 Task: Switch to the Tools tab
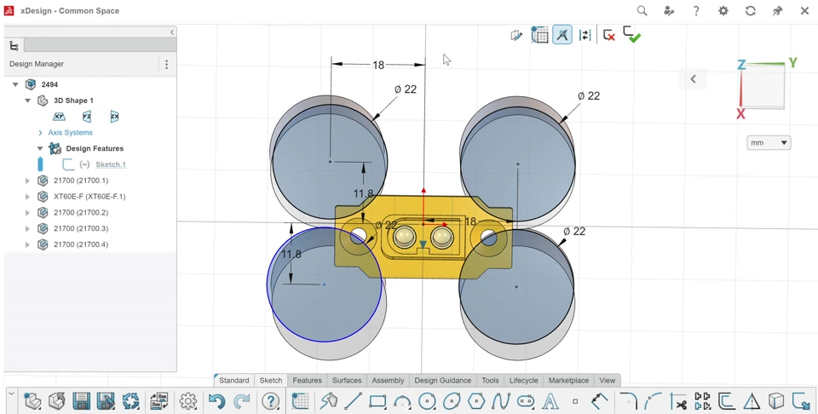490,381
